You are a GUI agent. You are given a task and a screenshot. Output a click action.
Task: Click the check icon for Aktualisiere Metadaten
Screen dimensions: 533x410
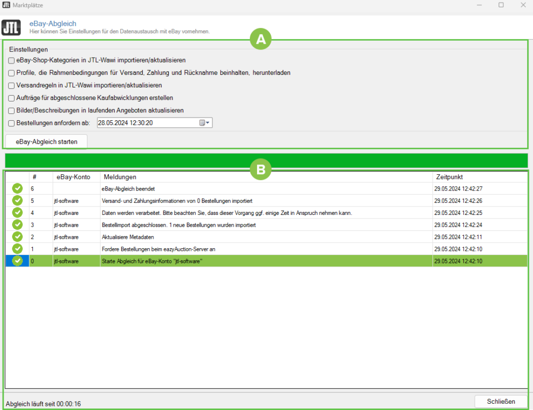click(17, 237)
